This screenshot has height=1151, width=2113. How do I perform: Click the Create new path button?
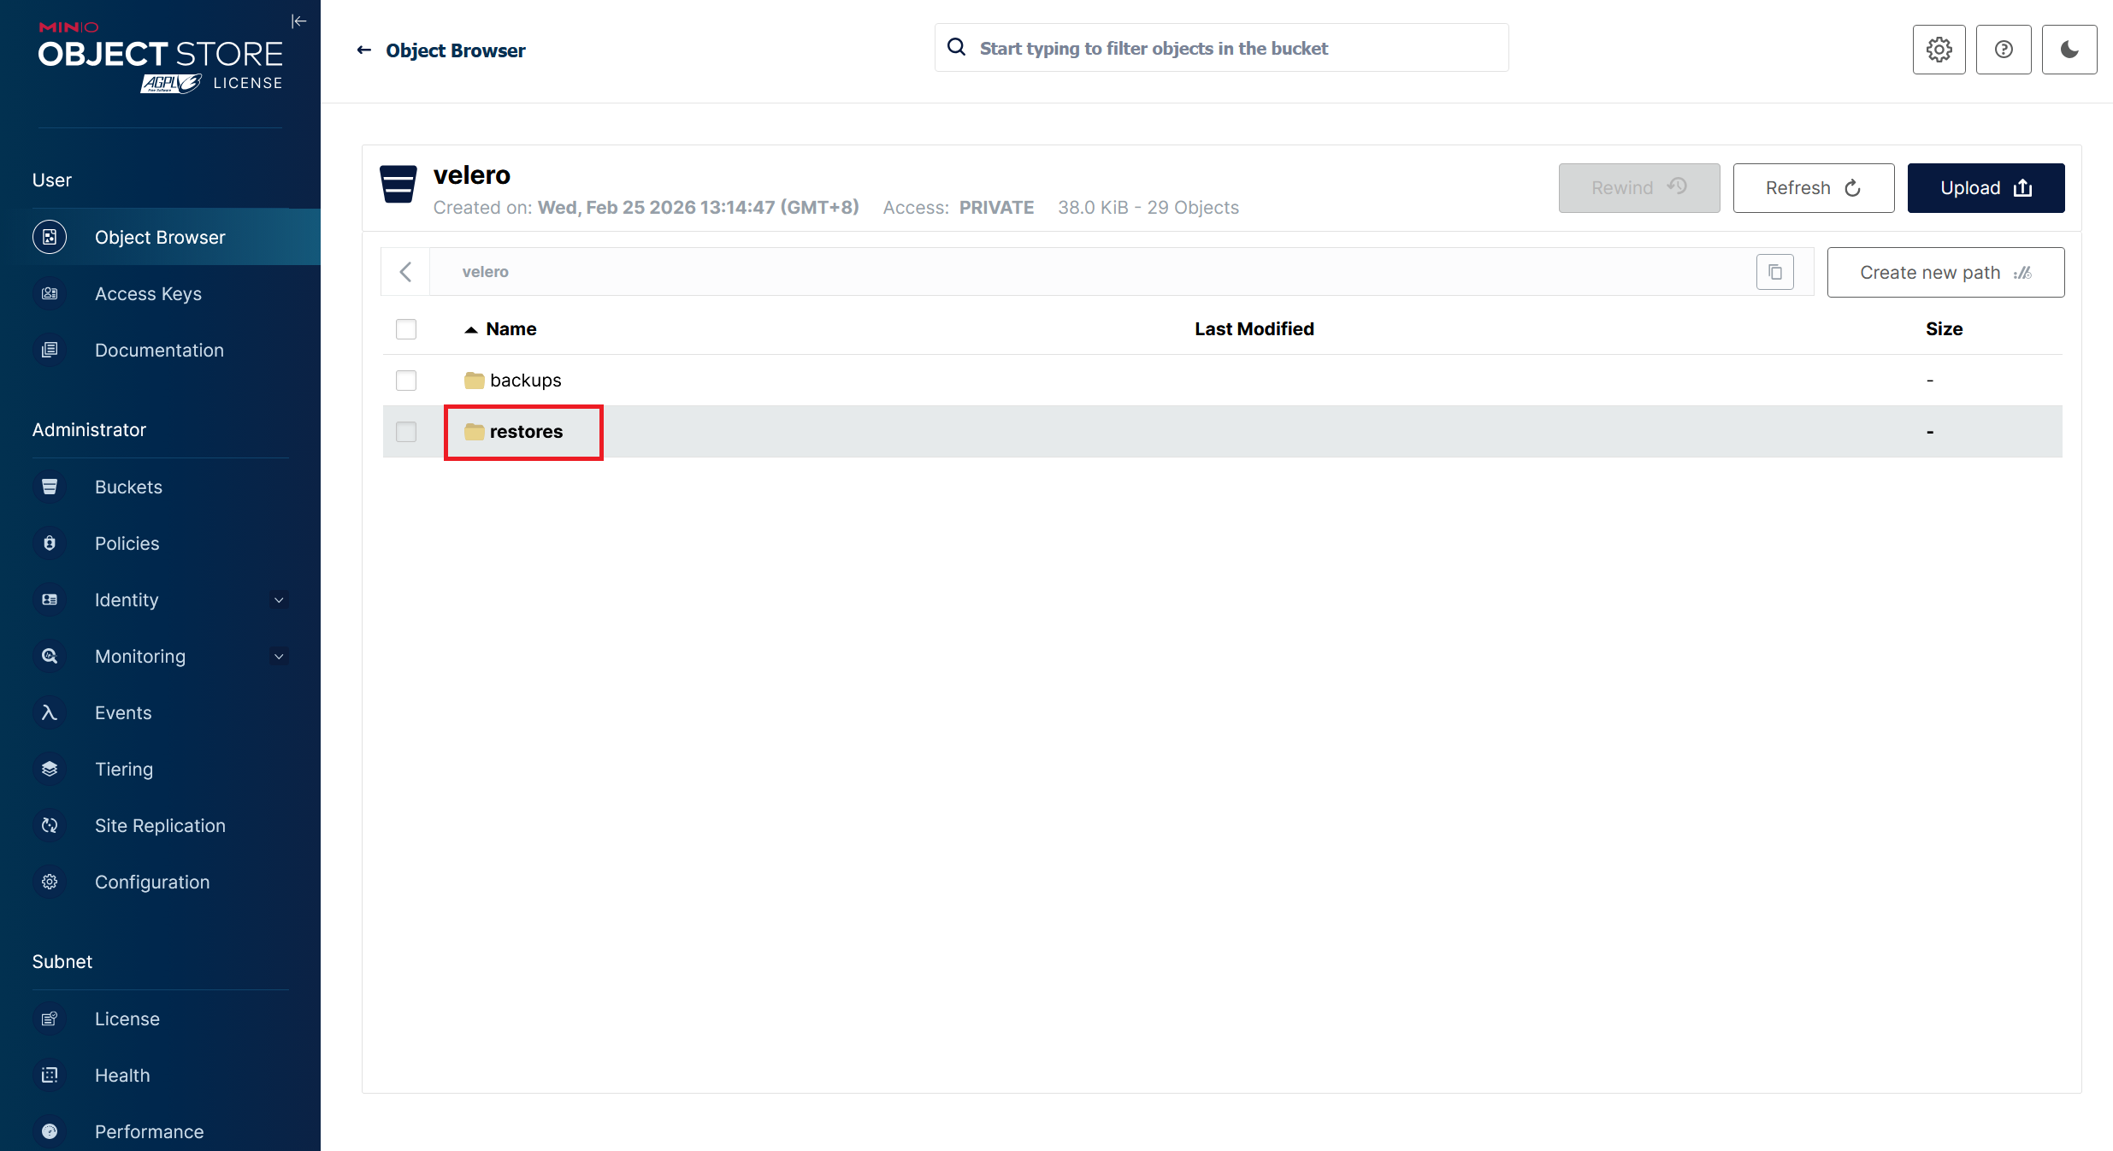pyautogui.click(x=1945, y=273)
